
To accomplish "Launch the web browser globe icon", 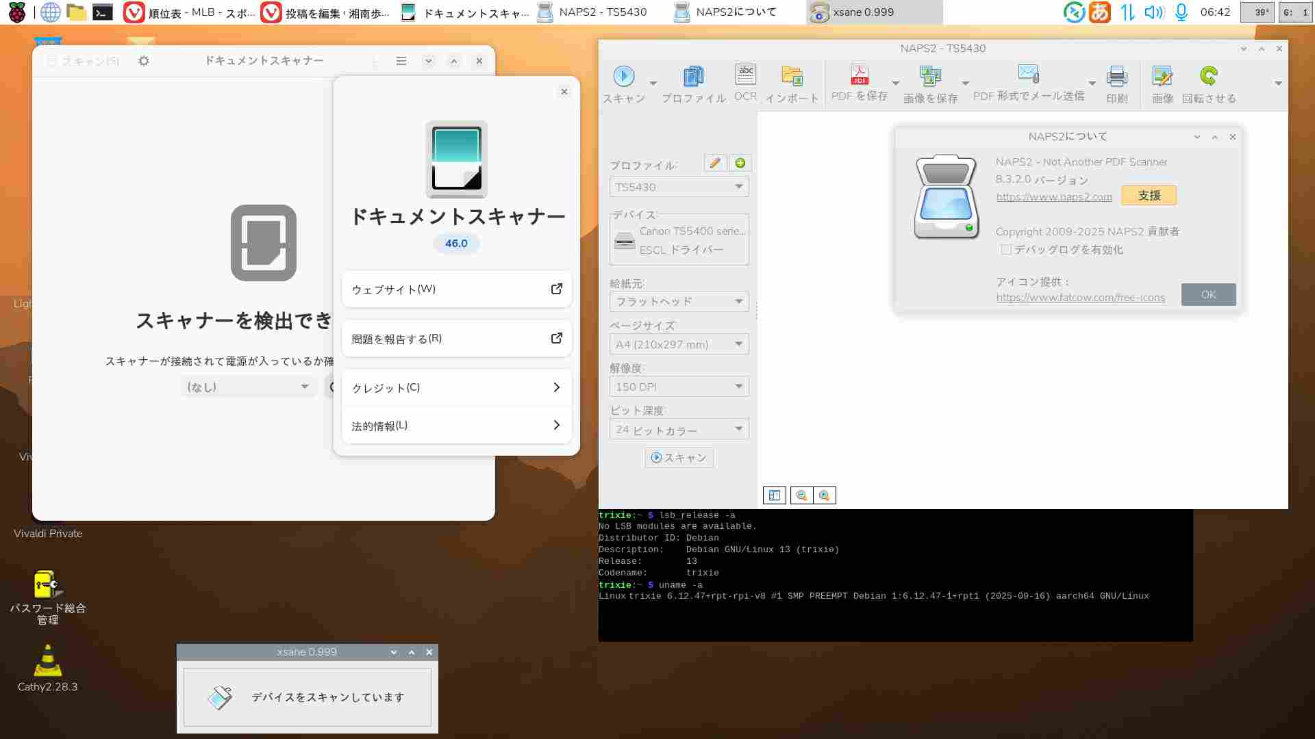I will pyautogui.click(x=50, y=12).
